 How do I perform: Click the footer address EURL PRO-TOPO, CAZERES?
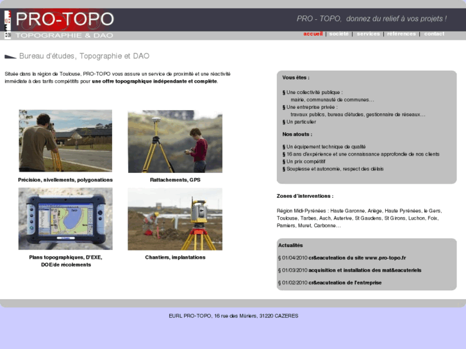pos(233,316)
